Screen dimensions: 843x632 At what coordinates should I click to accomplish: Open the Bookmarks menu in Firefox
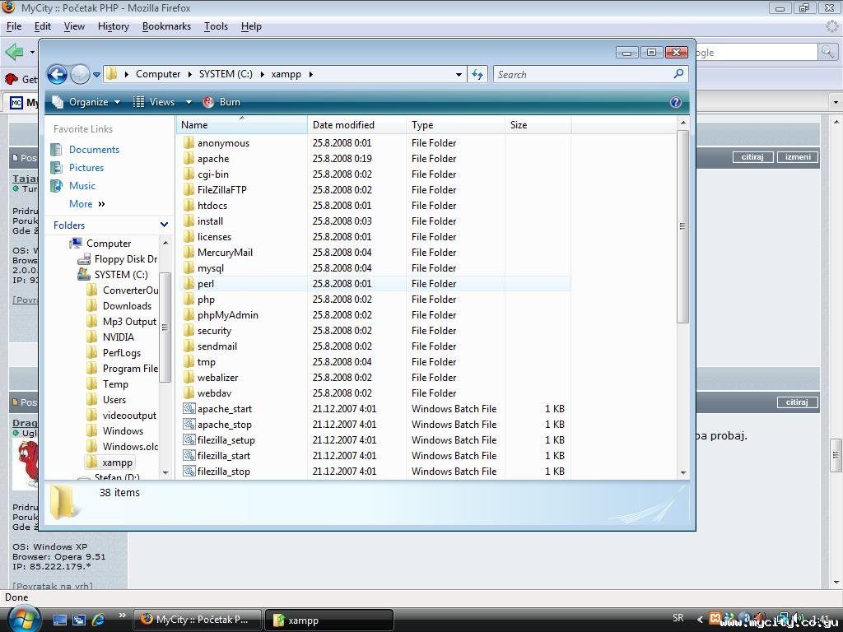(x=166, y=26)
